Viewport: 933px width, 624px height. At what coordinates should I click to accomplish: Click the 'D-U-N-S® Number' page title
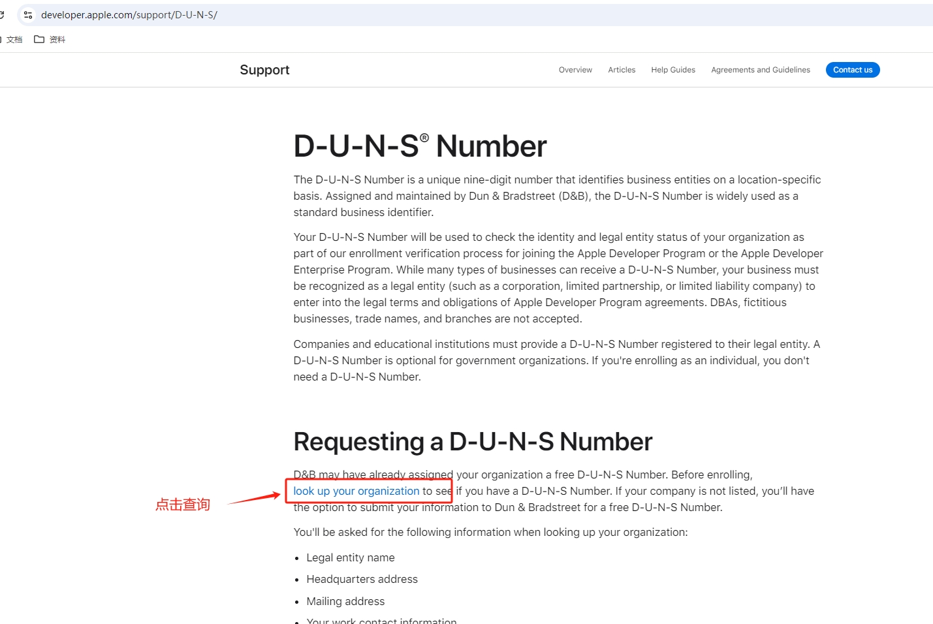[x=420, y=146]
